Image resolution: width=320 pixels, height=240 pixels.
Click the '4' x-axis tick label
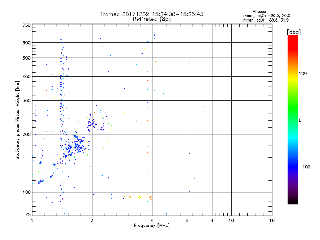(152, 220)
